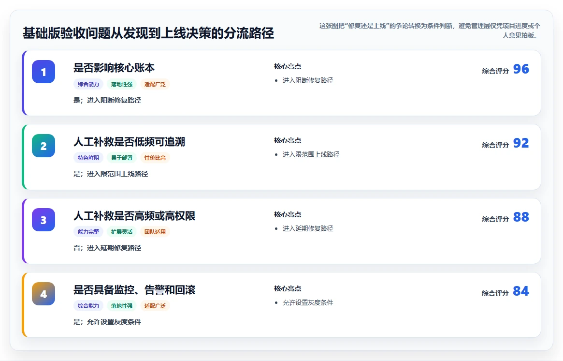The height and width of the screenshot is (361, 563).
Task: Click the bullet item 进入限范围上线路径 under 核心亮点
Action: [311, 155]
